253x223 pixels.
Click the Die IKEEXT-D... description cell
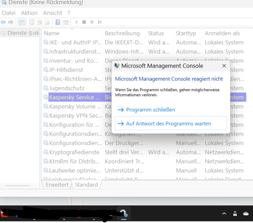tap(124, 42)
